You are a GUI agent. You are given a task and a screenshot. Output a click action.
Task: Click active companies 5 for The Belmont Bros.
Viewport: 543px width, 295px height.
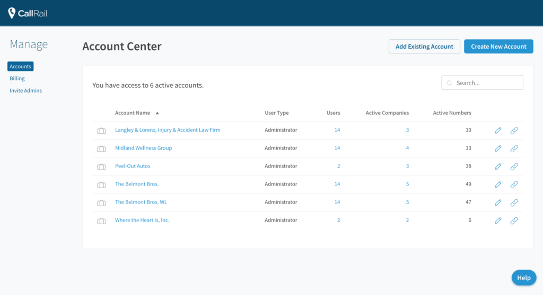(x=407, y=184)
